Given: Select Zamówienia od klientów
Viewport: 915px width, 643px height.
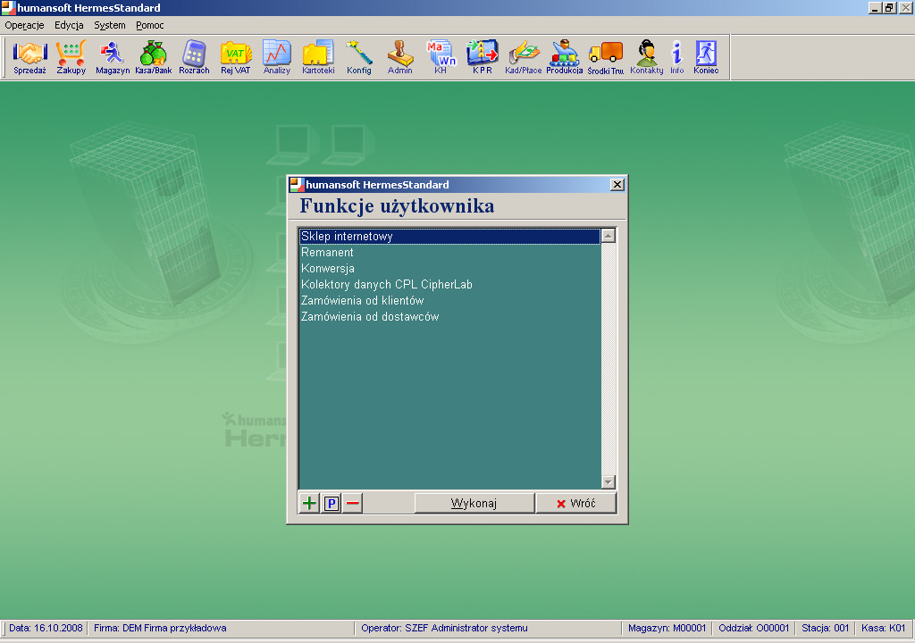Looking at the screenshot, I should [449, 300].
